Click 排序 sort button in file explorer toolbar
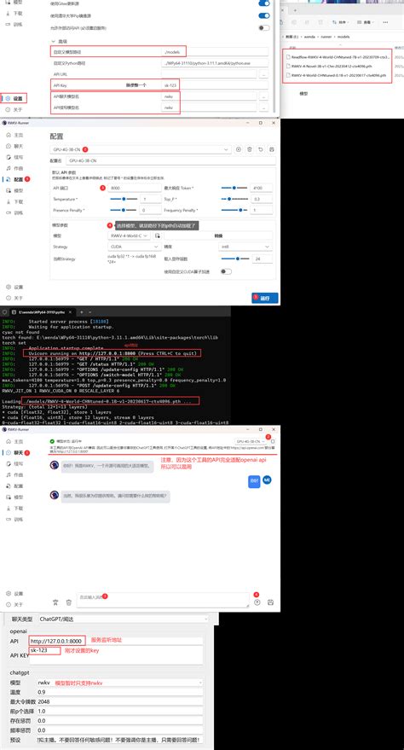This screenshot has height=750, width=404. tap(341, 22)
